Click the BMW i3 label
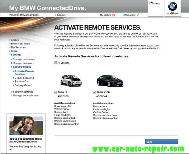 [x=62, y=92]
